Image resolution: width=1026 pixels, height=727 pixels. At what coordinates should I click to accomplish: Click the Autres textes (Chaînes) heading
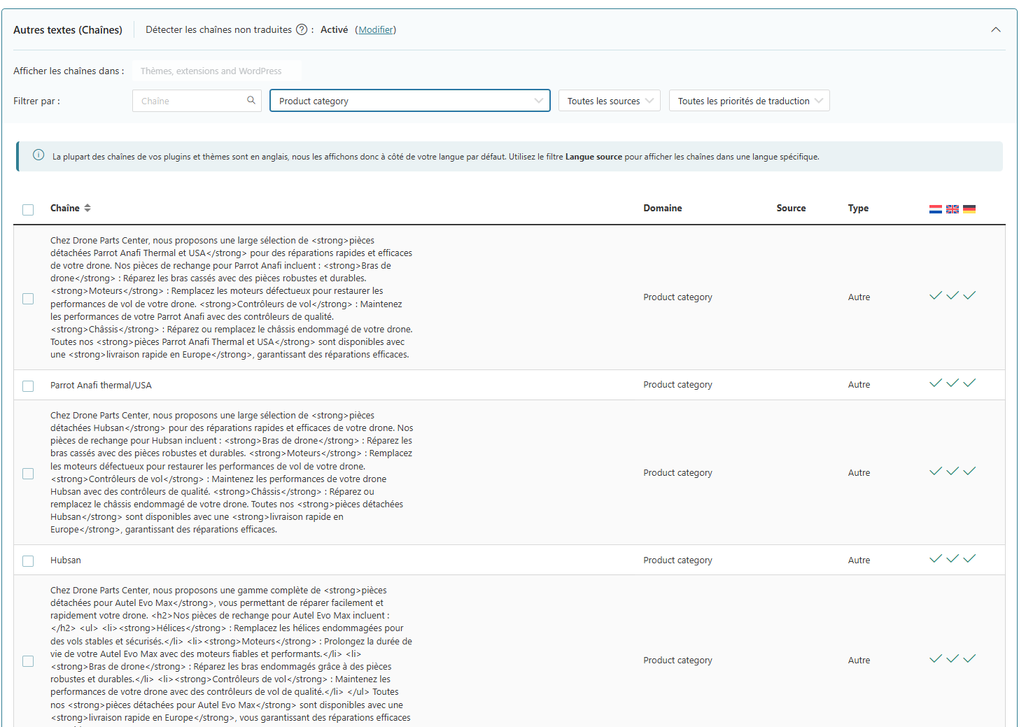pyautogui.click(x=68, y=29)
